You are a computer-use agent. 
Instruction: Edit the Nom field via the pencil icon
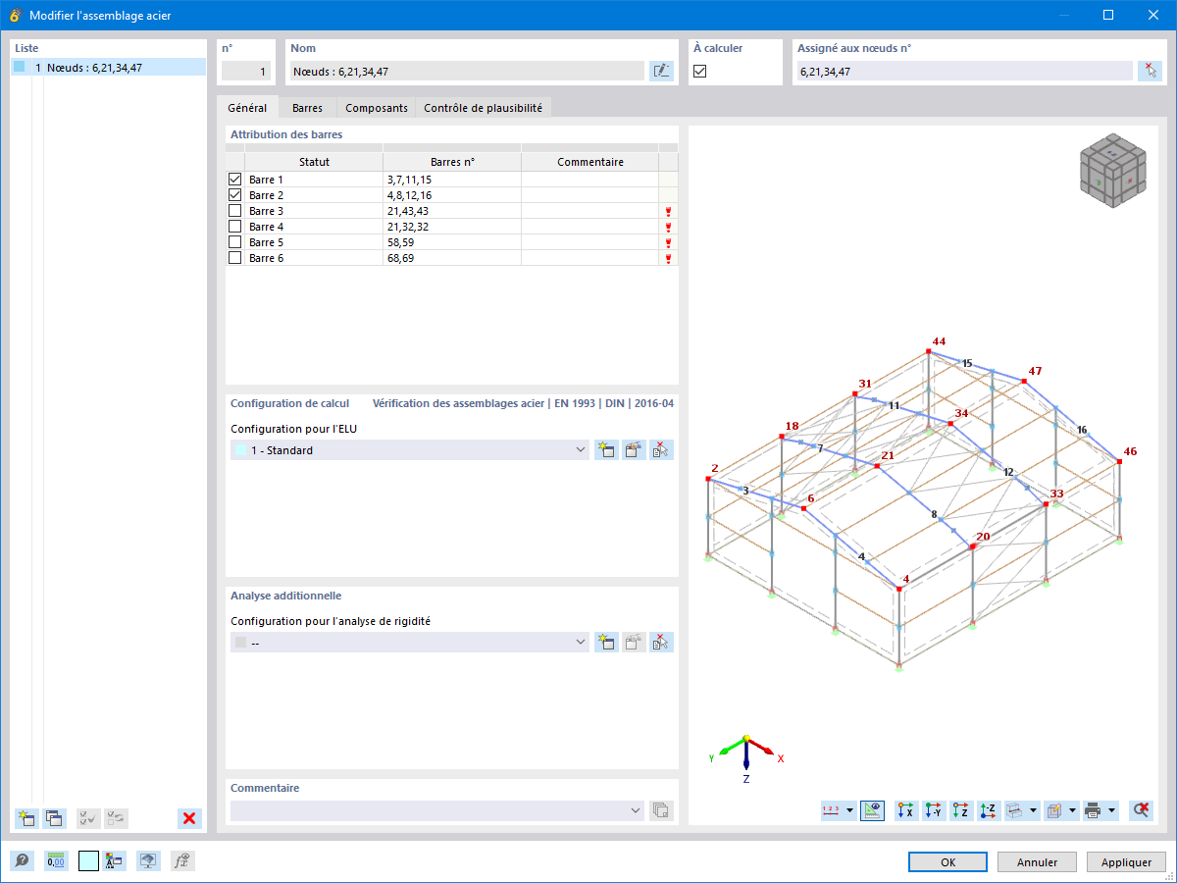pos(661,70)
